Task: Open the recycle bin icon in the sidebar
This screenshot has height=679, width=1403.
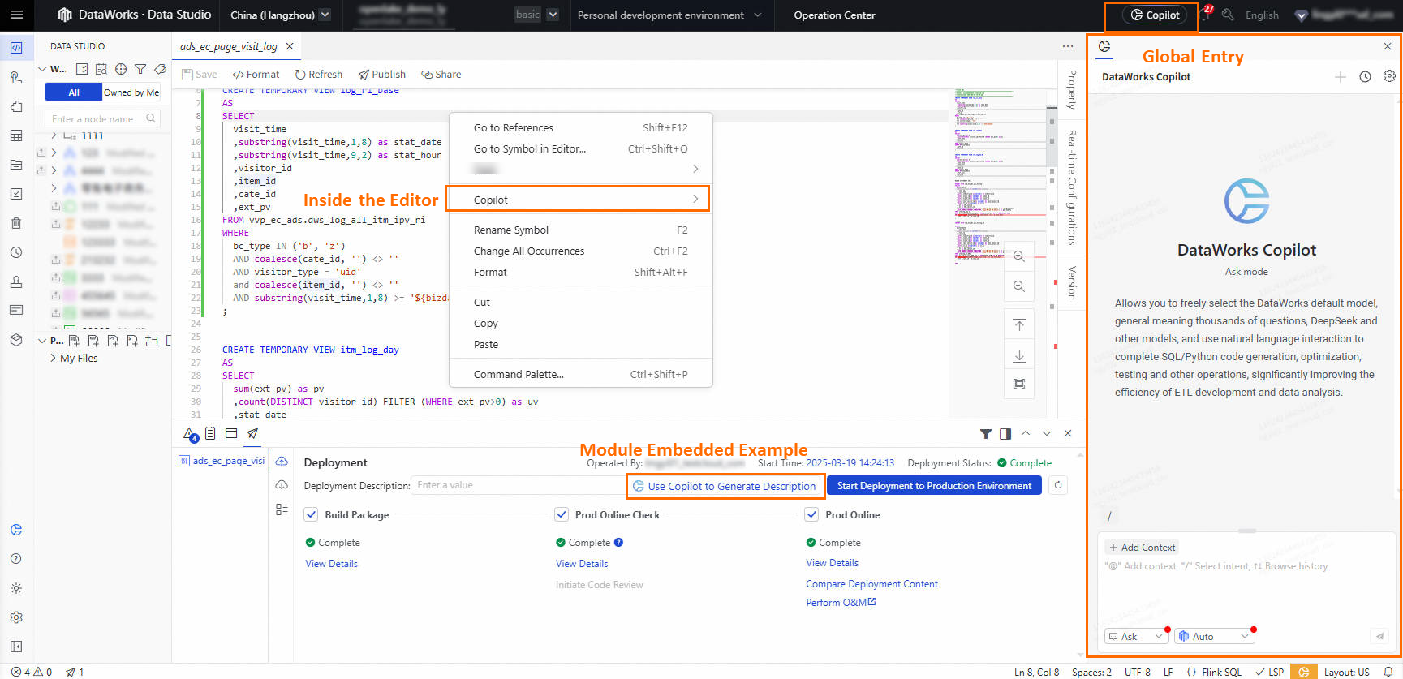Action: pyautogui.click(x=16, y=223)
